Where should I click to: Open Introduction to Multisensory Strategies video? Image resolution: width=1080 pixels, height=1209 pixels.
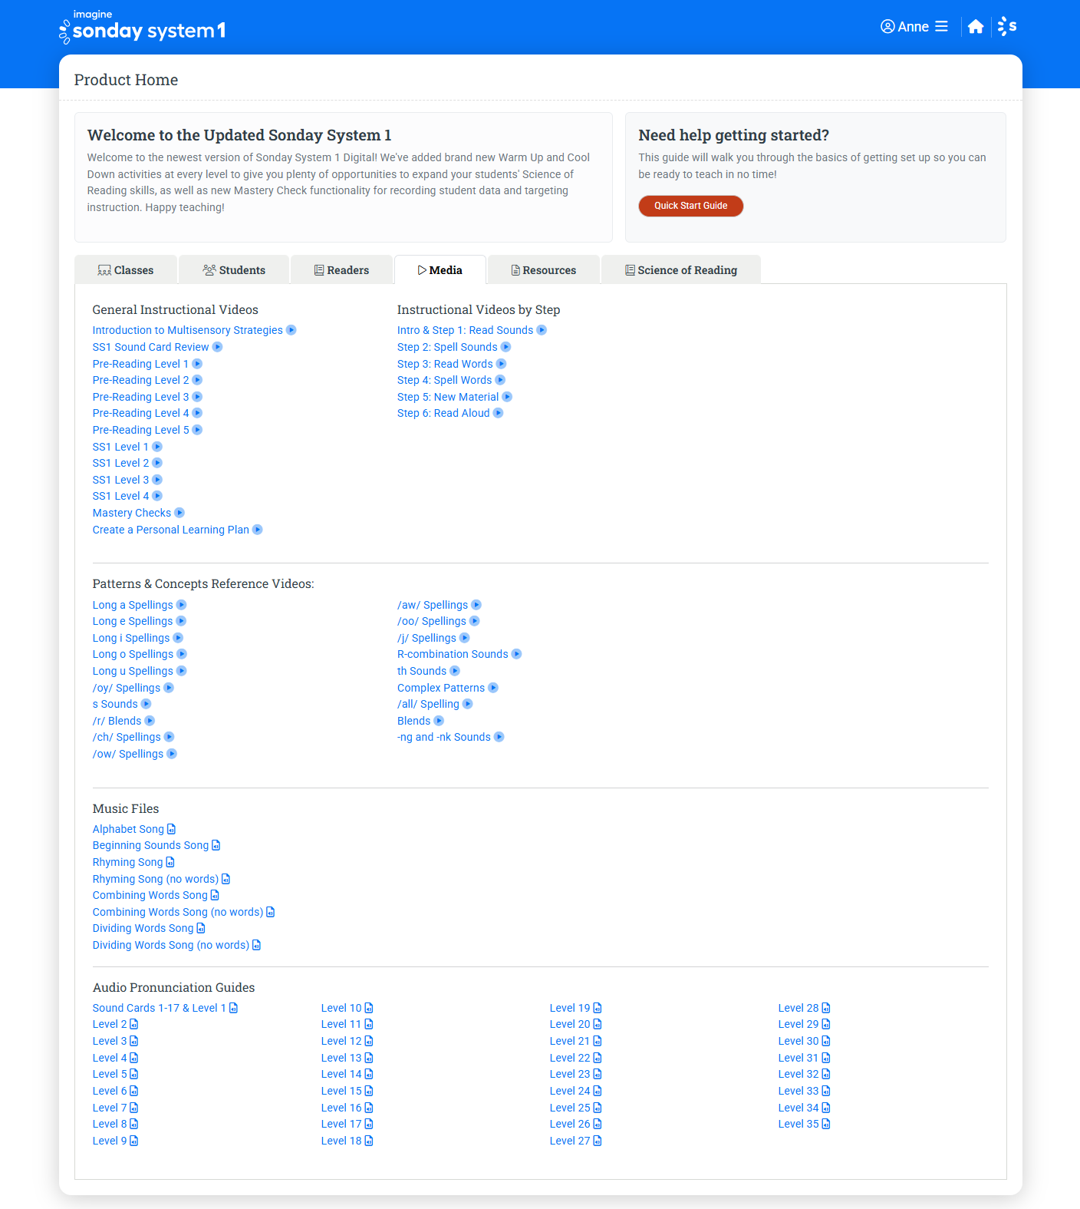tap(187, 330)
